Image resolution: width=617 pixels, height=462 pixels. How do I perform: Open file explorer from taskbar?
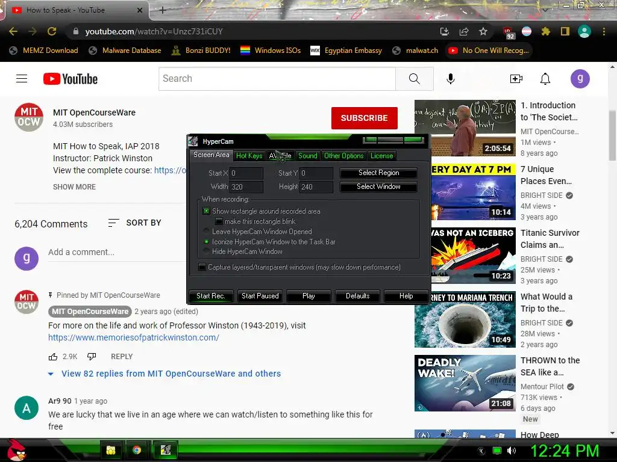(x=111, y=450)
